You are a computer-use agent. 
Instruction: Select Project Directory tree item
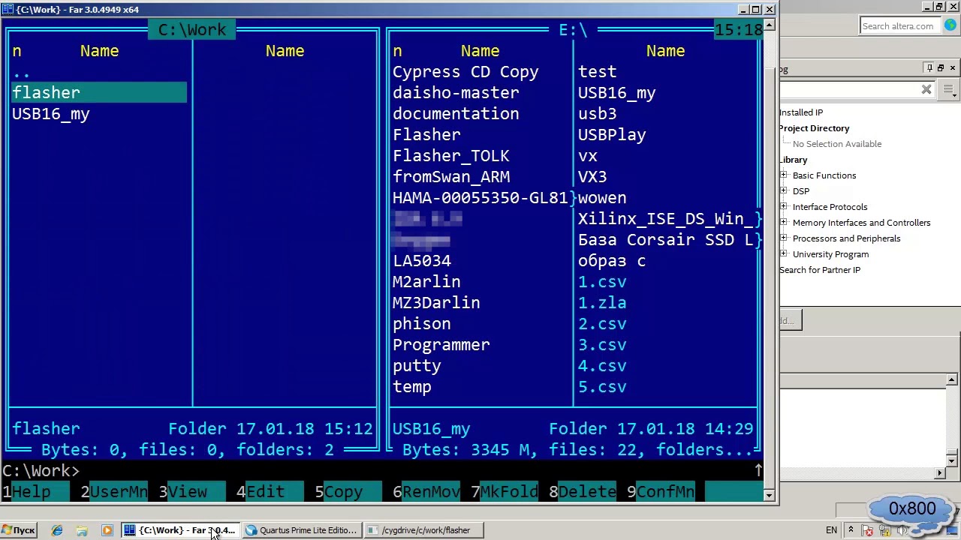pos(814,128)
